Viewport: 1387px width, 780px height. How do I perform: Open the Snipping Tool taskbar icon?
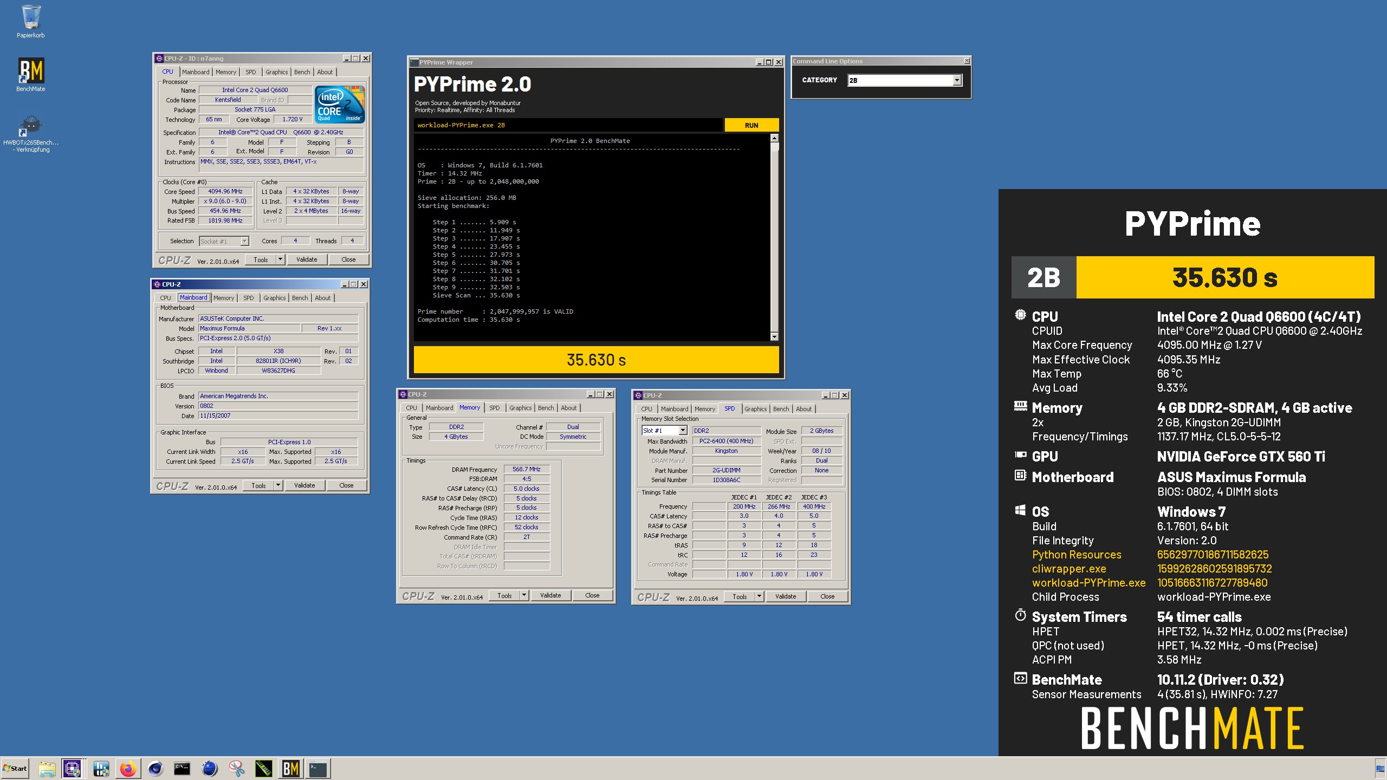coord(236,769)
